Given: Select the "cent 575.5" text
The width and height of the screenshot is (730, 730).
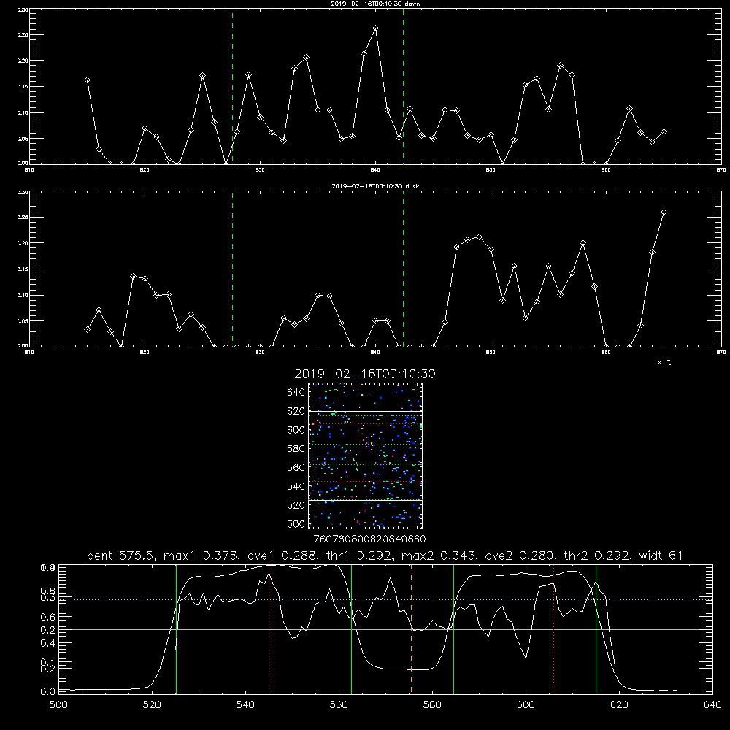Looking at the screenshot, I should click(x=121, y=556).
